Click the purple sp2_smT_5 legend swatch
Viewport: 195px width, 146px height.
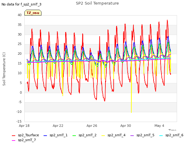click(x=132, y=136)
